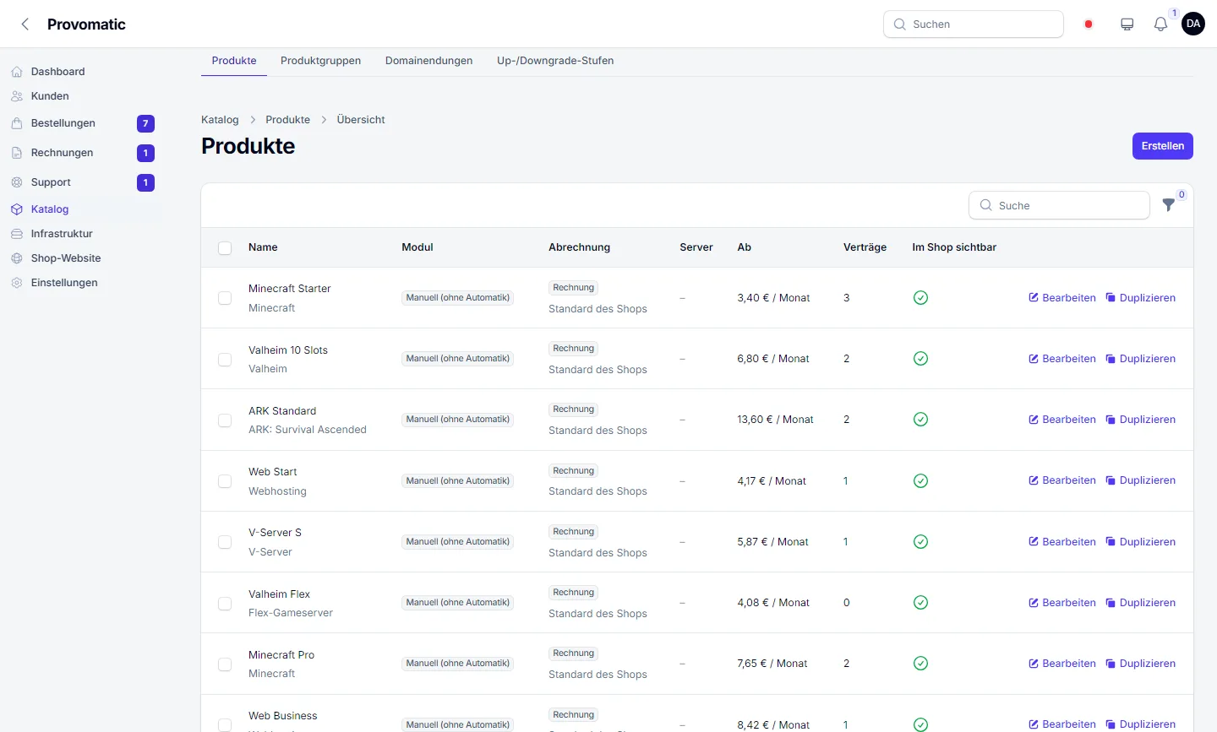
Task: Click the Kunden people icon in sidebar
Action: (x=17, y=96)
